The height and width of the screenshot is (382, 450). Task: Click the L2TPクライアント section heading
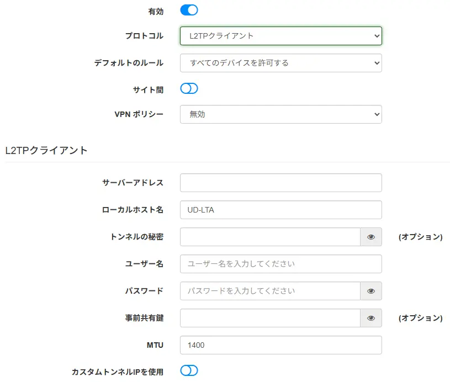46,150
